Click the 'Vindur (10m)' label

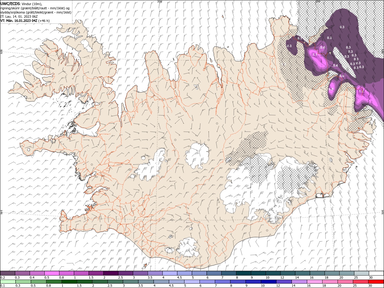point(32,4)
